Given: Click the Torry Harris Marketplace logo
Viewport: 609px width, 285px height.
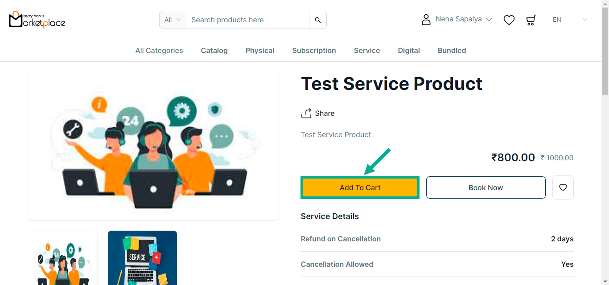Looking at the screenshot, I should coord(37,20).
